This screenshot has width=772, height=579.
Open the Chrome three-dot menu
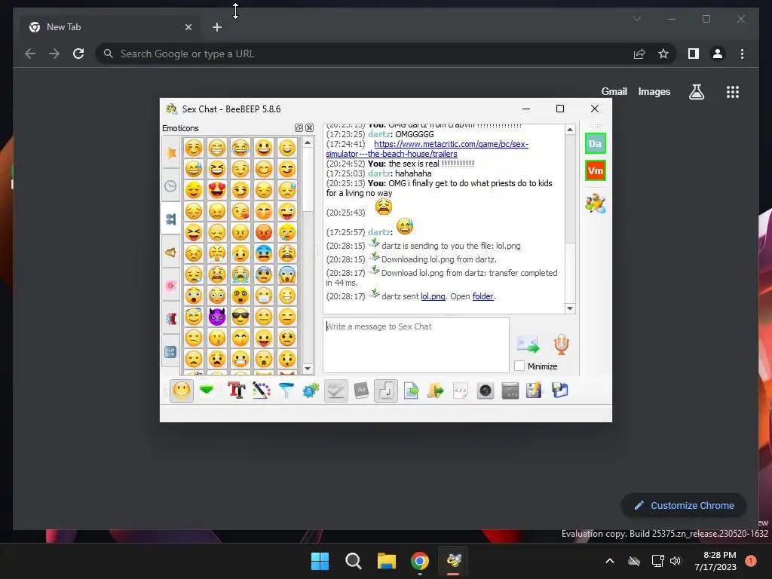coord(742,54)
